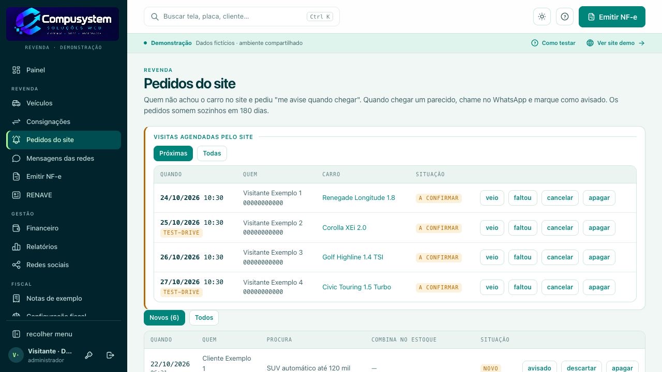662x372 pixels.
Task: Click the Emitir NF-e header button
Action: point(612,17)
